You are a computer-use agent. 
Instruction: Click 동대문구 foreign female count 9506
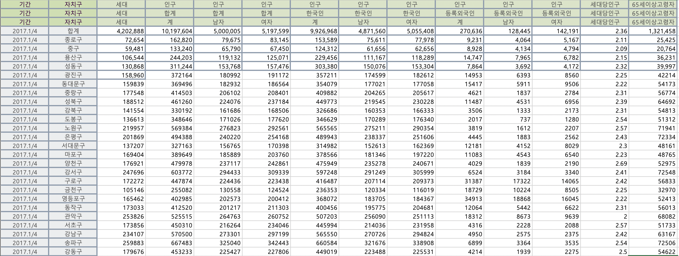coord(556,84)
